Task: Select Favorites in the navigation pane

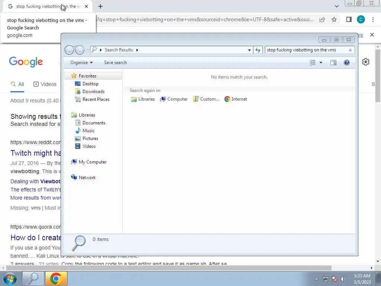Action: pyautogui.click(x=93, y=76)
